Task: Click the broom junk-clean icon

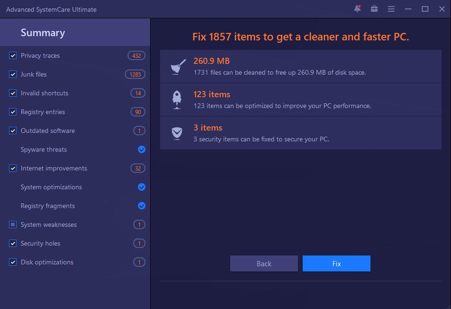Action: click(178, 67)
